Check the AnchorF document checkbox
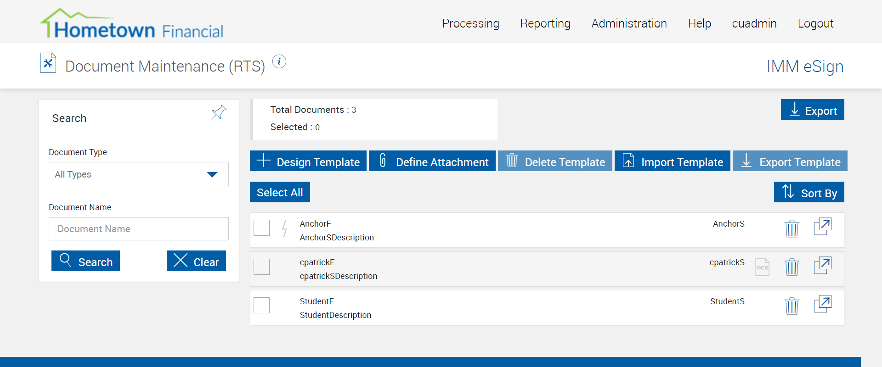Screen dimensions: 882x367 point(262,228)
